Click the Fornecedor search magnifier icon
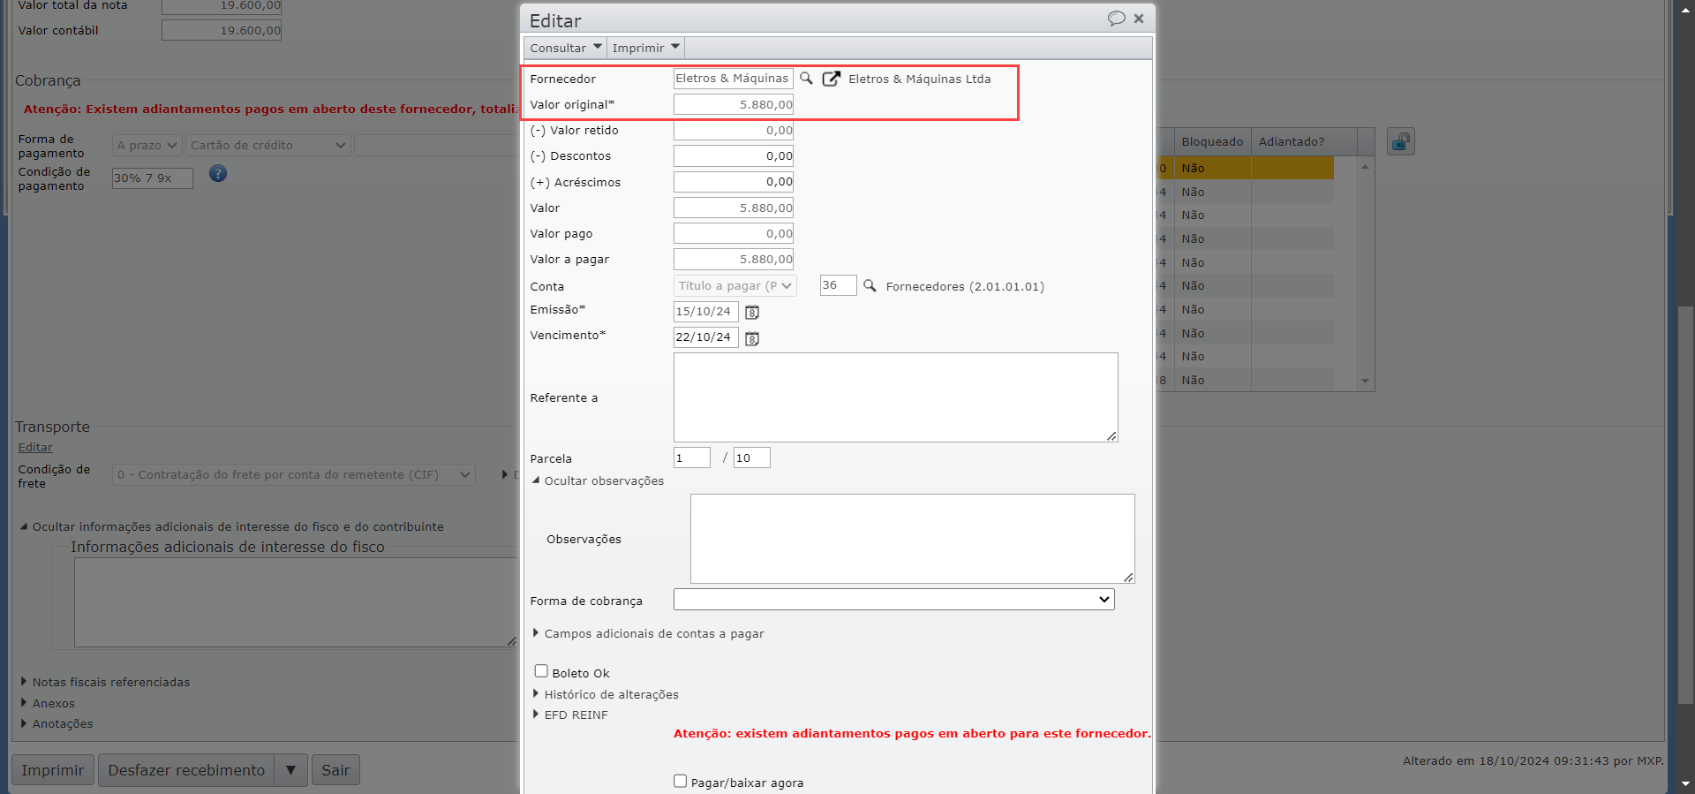This screenshot has width=1695, height=794. (806, 79)
